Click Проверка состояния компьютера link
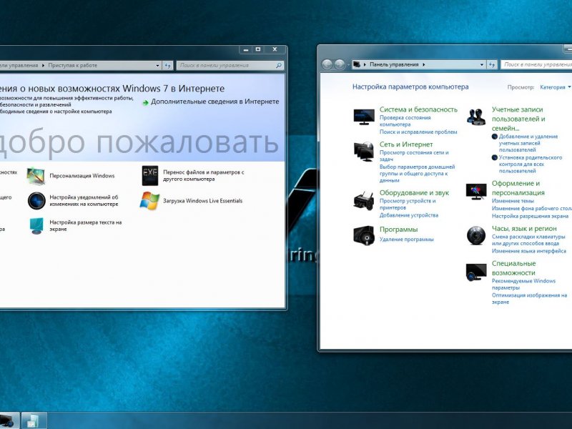572x429 pixels. (405, 121)
